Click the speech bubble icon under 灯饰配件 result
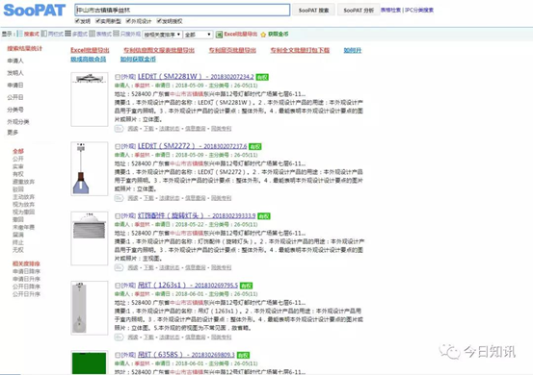This screenshot has height=375, width=533. (119, 267)
